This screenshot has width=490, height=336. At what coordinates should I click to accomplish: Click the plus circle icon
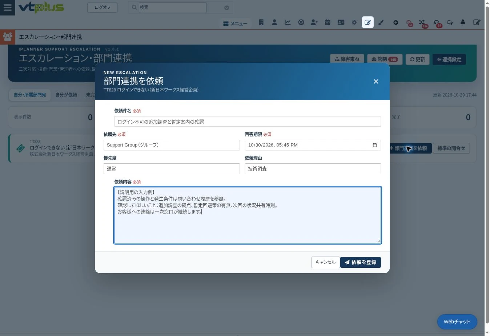(x=395, y=22)
